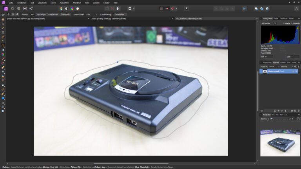This screenshot has height=169, width=301.
Task: Set selection mode to Neu
Action: point(33,14)
